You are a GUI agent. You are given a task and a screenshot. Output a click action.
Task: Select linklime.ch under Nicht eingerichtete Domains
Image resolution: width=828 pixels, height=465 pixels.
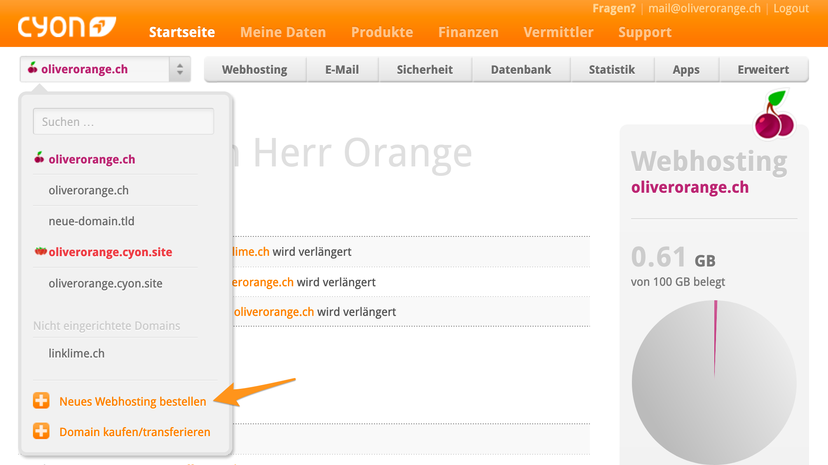(x=77, y=353)
